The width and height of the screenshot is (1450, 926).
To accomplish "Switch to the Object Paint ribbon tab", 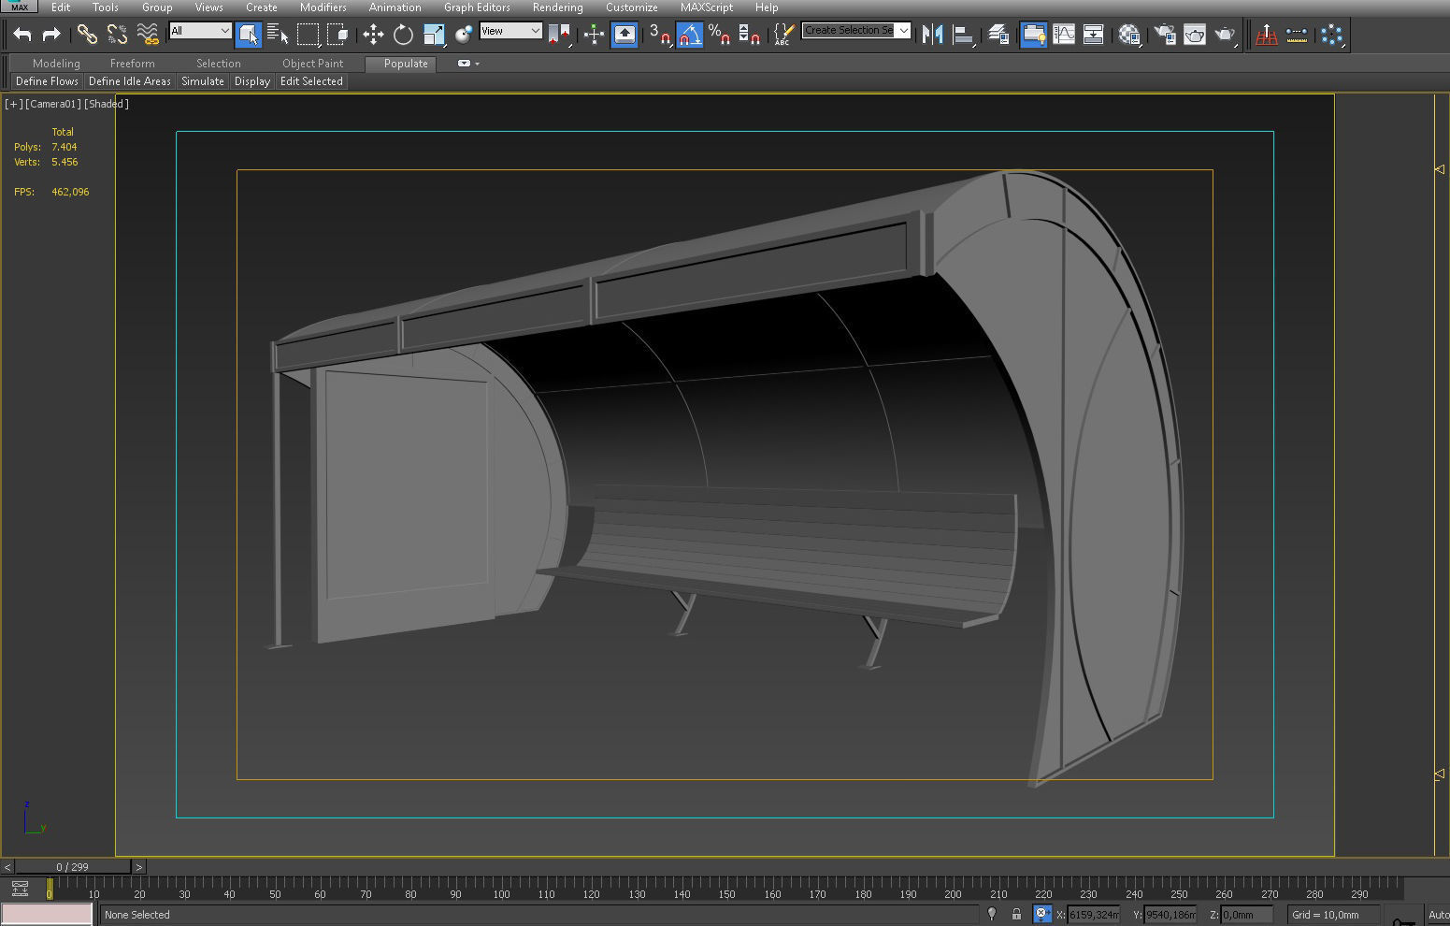I will click(313, 64).
